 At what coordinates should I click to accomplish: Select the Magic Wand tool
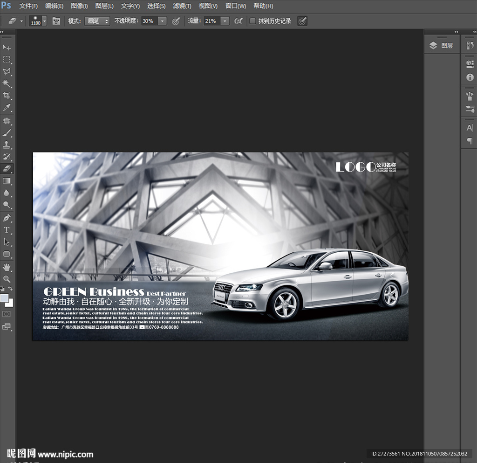point(7,84)
